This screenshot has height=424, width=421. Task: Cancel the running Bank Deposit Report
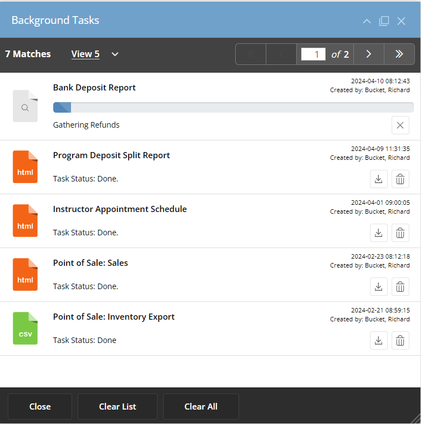400,125
